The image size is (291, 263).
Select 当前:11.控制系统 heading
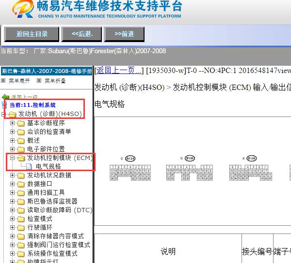pyautogui.click(x=32, y=105)
